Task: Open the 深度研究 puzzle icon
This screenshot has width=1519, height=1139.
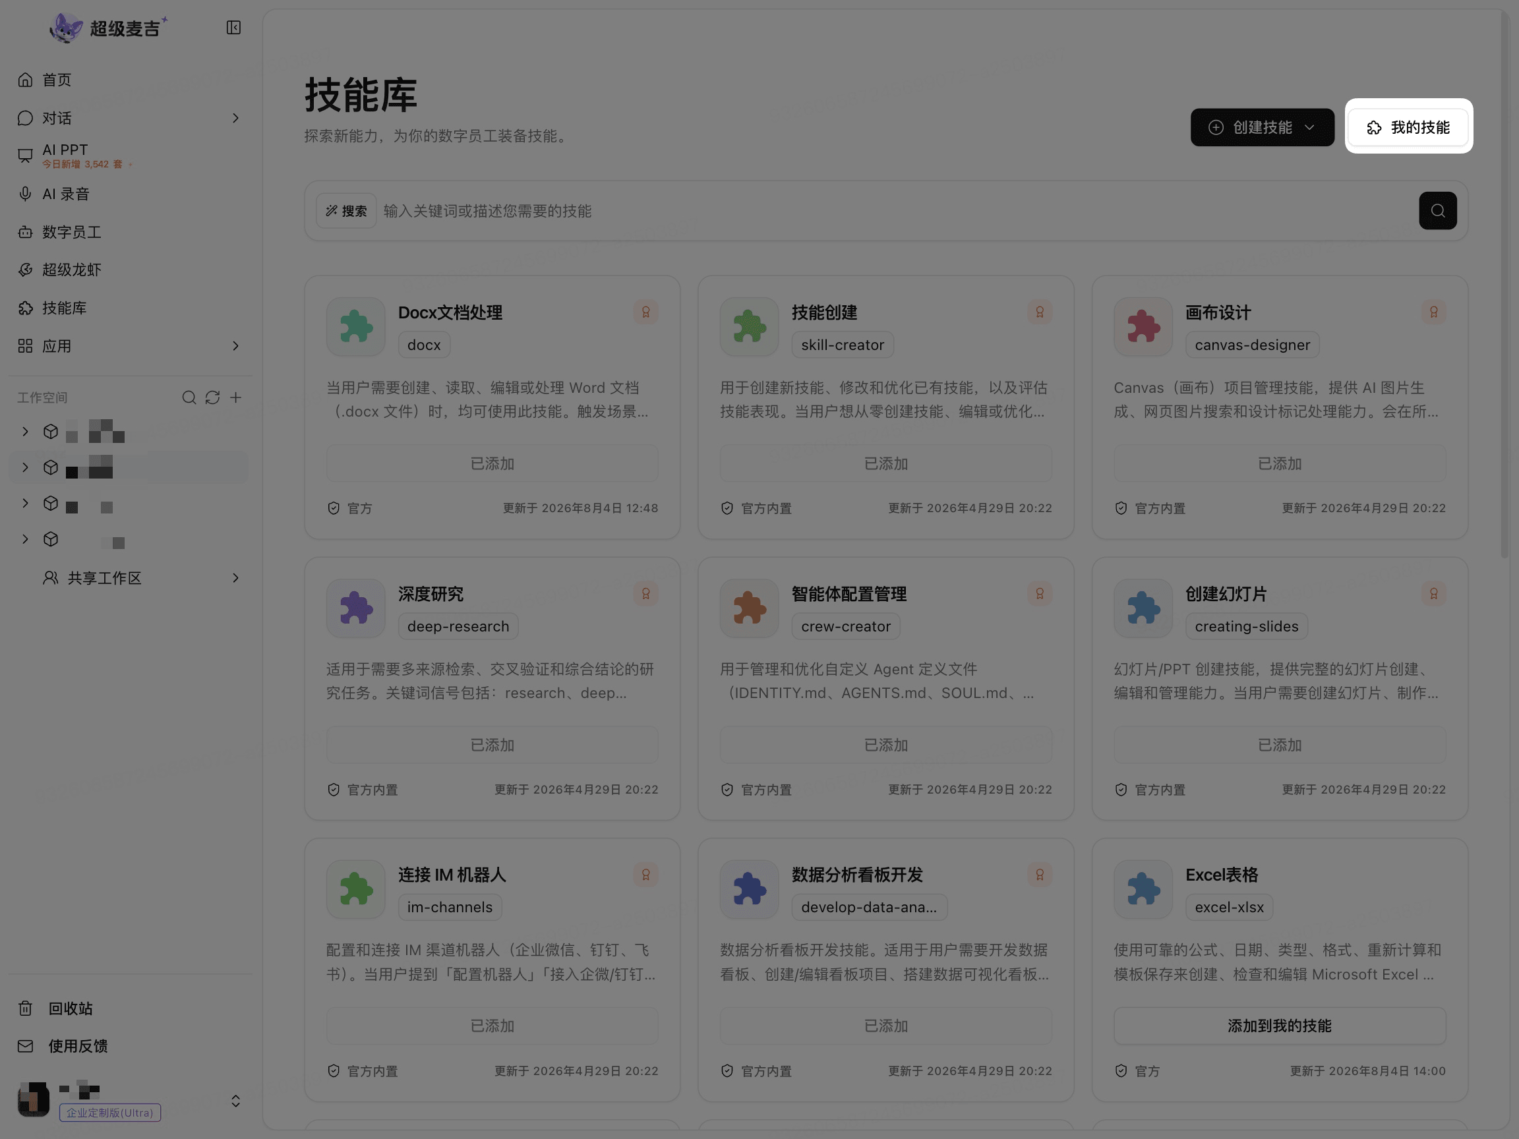Action: [356, 608]
